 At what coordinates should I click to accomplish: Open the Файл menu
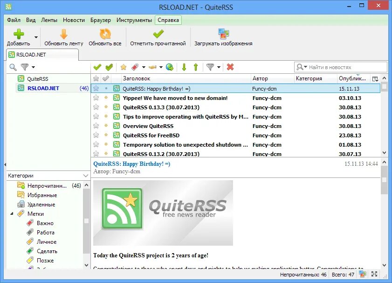(x=14, y=20)
